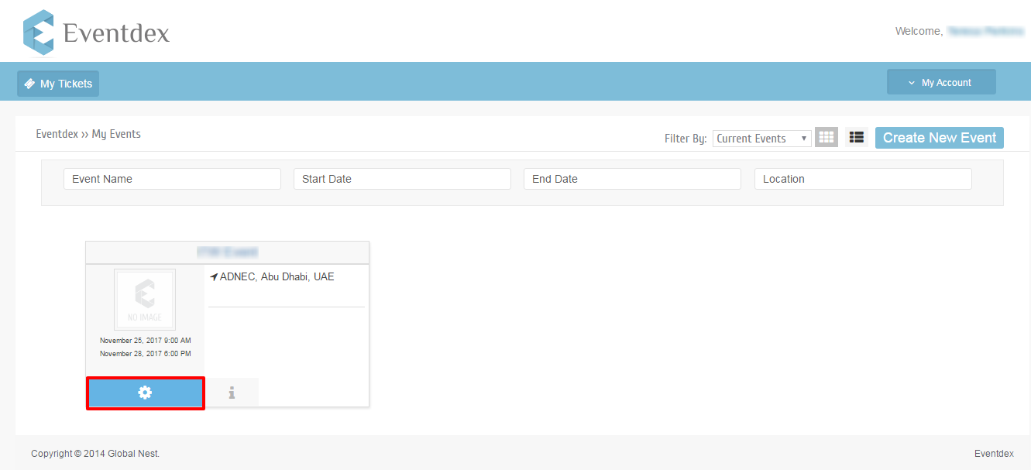The height and width of the screenshot is (470, 1031).
Task: Expand the My Account dropdown
Action: click(x=940, y=82)
